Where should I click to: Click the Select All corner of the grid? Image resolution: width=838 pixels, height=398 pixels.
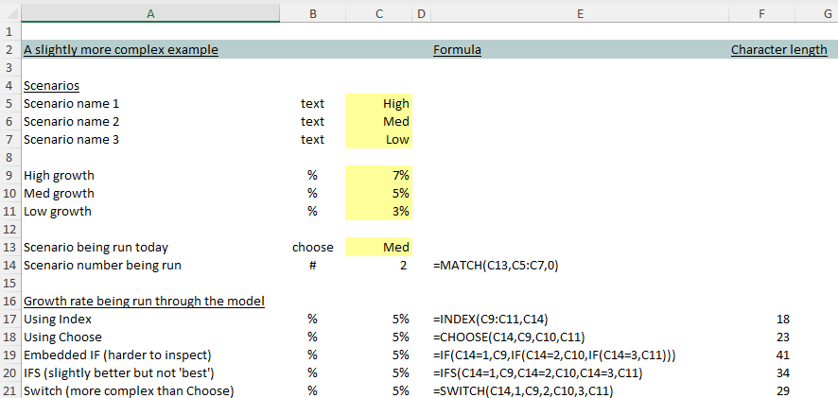[x=9, y=12]
